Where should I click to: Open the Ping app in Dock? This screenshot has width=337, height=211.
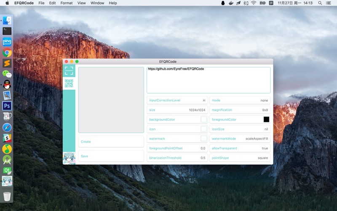click(x=7, y=41)
